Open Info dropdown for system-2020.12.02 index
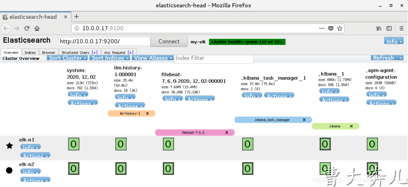Screen dimensions: 408x187 (x=78, y=95)
